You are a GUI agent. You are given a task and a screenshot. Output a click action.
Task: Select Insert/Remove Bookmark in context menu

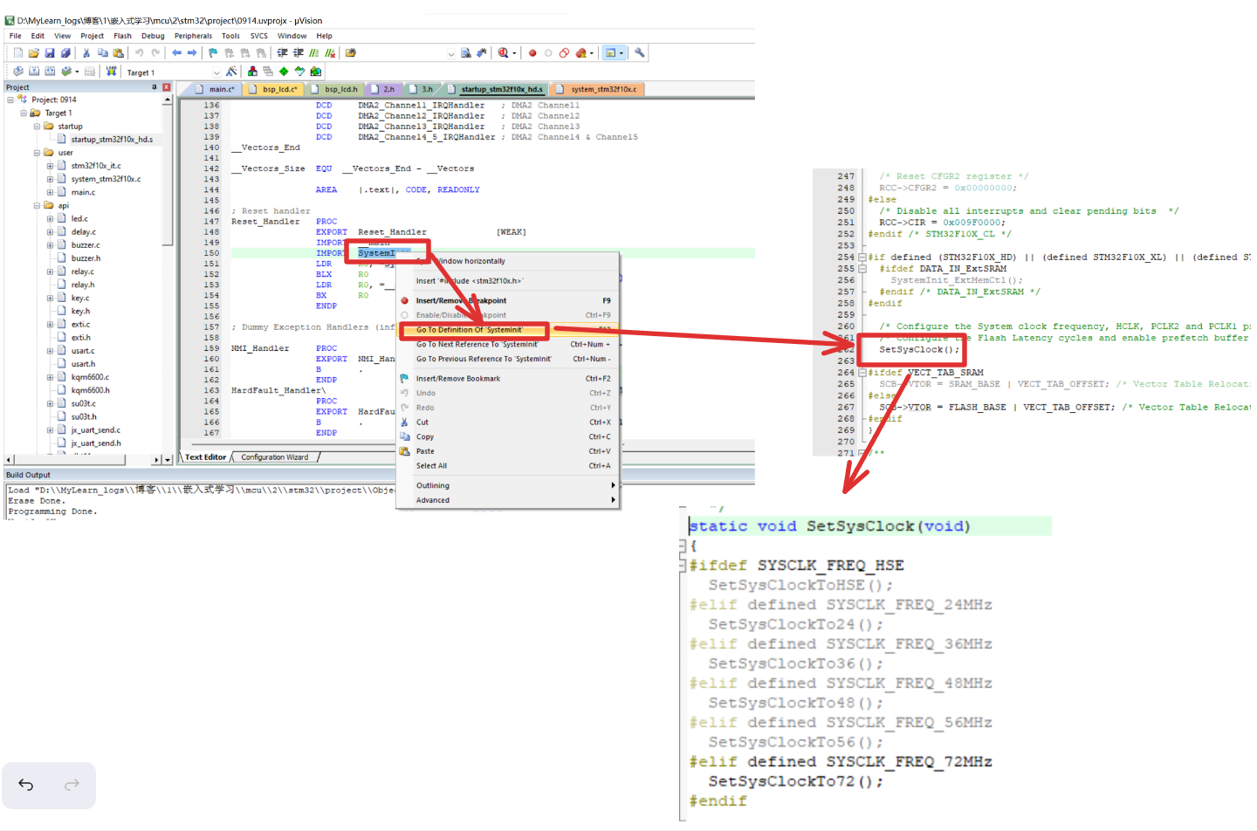[508, 379]
